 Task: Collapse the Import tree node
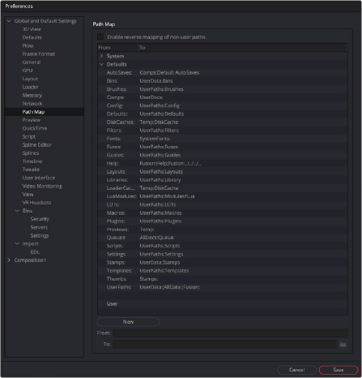tap(17, 243)
